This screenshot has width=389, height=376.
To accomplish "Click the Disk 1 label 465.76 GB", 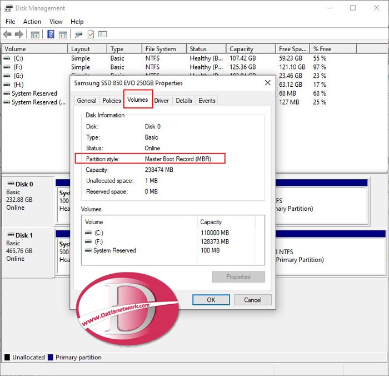I will coord(19,251).
